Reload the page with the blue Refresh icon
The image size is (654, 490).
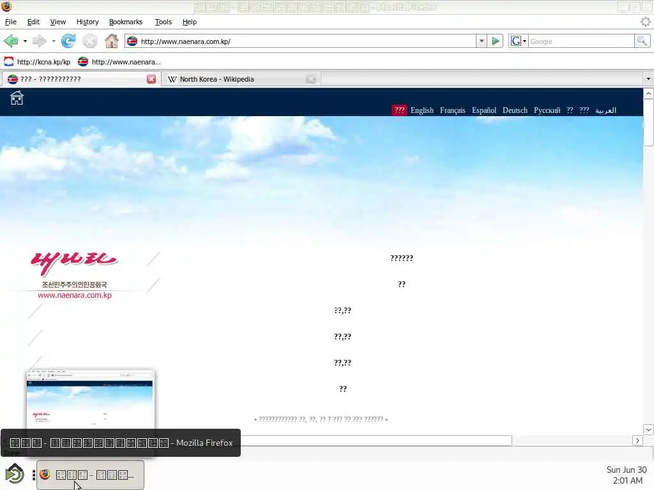pyautogui.click(x=68, y=41)
